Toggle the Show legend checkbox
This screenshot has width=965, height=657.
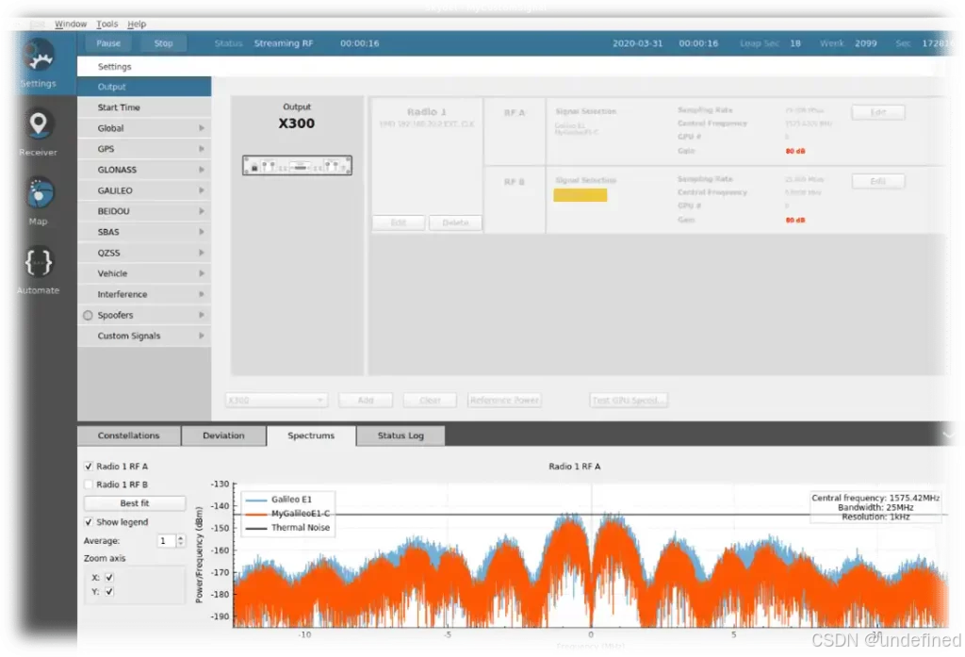tap(89, 522)
